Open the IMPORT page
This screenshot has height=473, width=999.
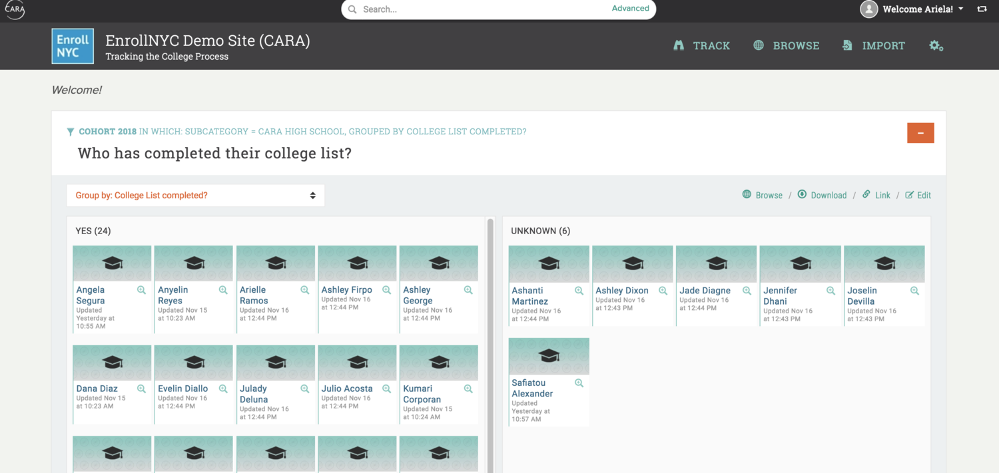point(874,46)
